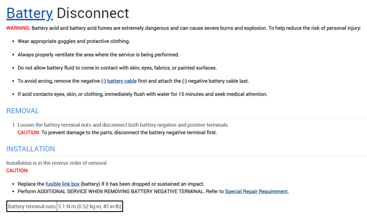Click the "Do not allow battery fluid" bullet
The width and height of the screenshot is (367, 220).
click(x=117, y=68)
